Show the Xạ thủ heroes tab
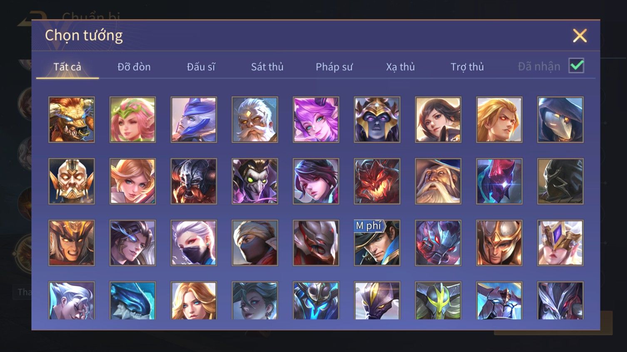The image size is (627, 352). coord(401,67)
